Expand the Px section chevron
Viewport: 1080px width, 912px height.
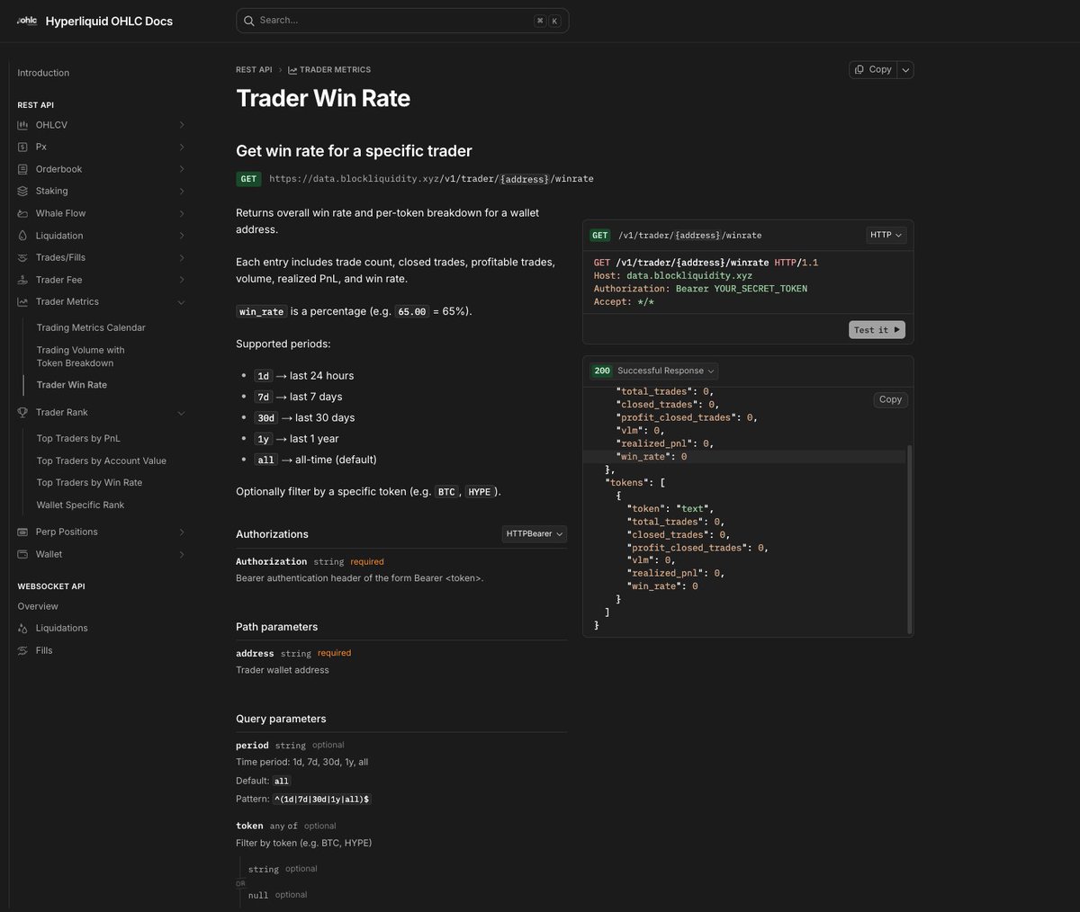click(x=182, y=147)
